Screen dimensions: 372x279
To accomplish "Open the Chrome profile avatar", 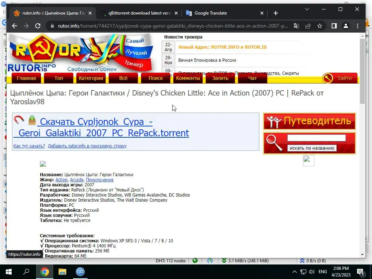I will (x=346, y=26).
